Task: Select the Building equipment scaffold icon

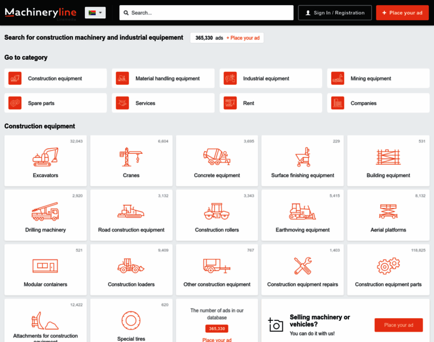Action: pos(388,157)
